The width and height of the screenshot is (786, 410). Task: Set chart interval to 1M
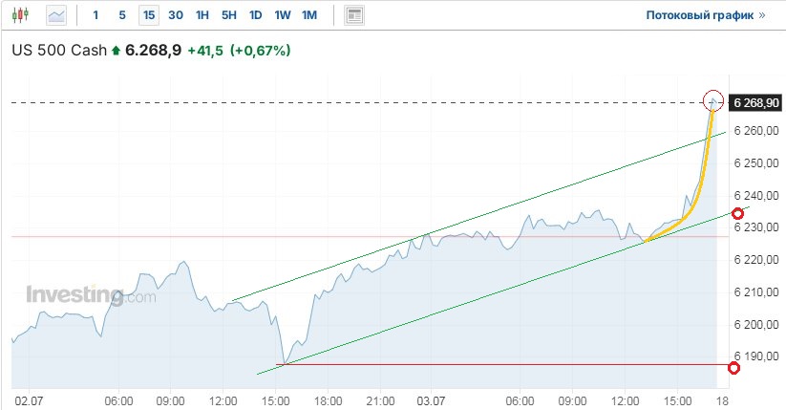click(x=308, y=15)
